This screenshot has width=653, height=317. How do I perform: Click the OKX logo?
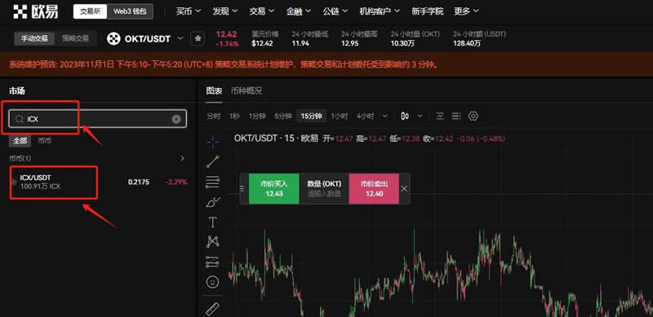36,11
